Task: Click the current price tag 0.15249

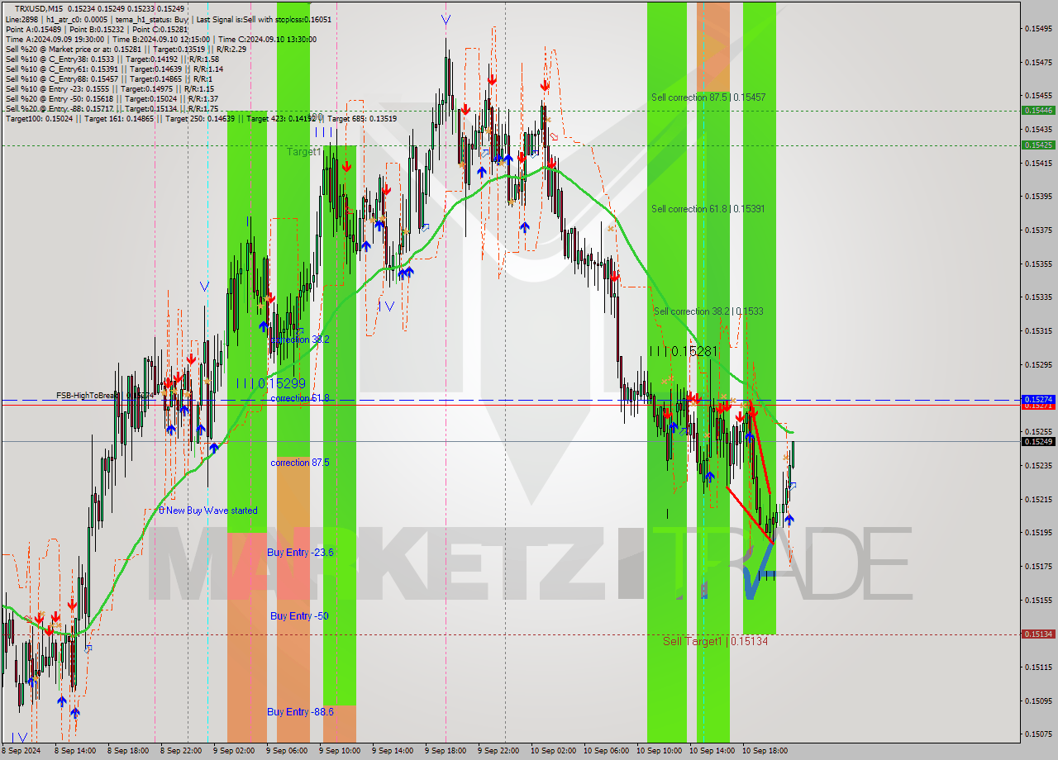Action: tap(1038, 441)
